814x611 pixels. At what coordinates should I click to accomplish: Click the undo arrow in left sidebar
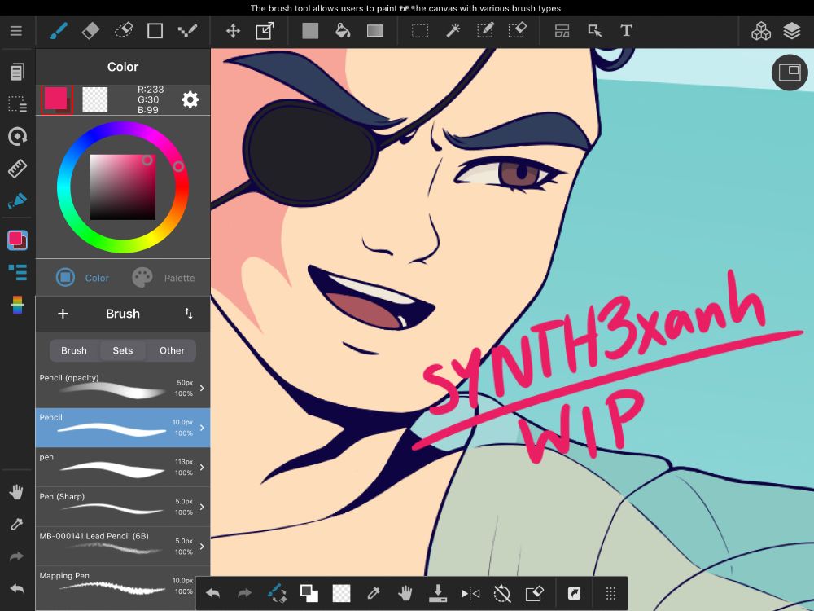point(16,589)
